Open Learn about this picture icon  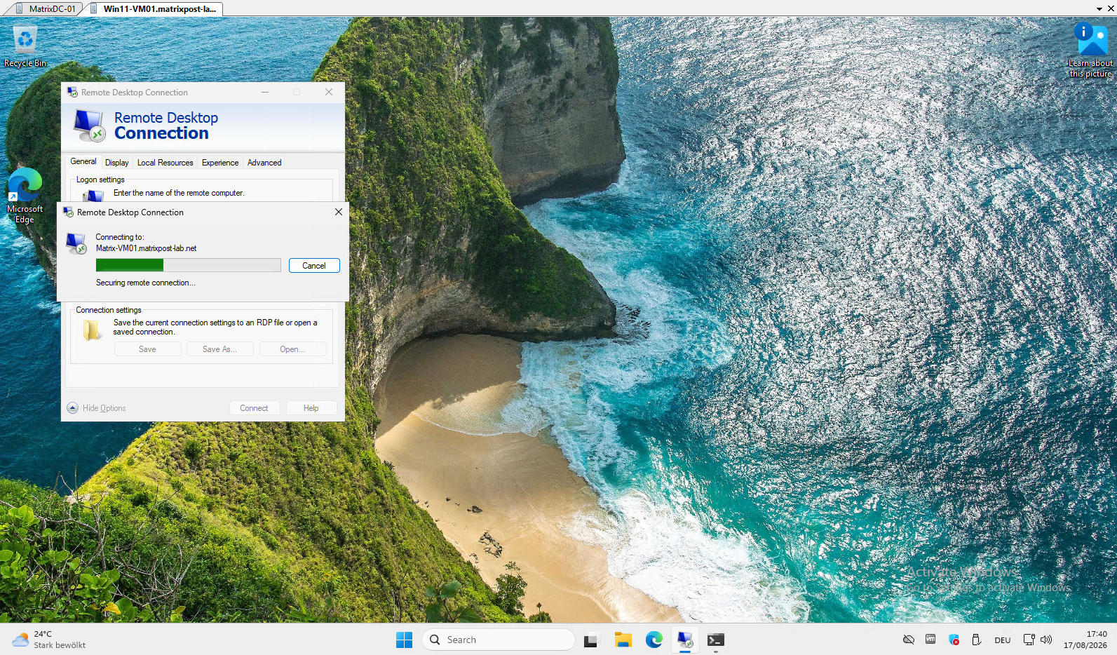pos(1090,50)
